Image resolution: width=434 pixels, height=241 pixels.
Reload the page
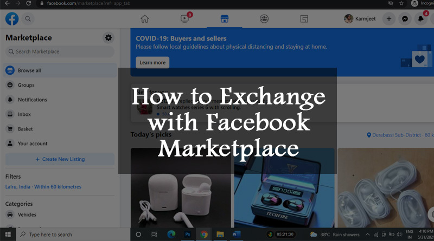(x=29, y=3)
